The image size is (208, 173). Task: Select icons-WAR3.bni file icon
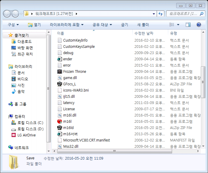coord(60,90)
